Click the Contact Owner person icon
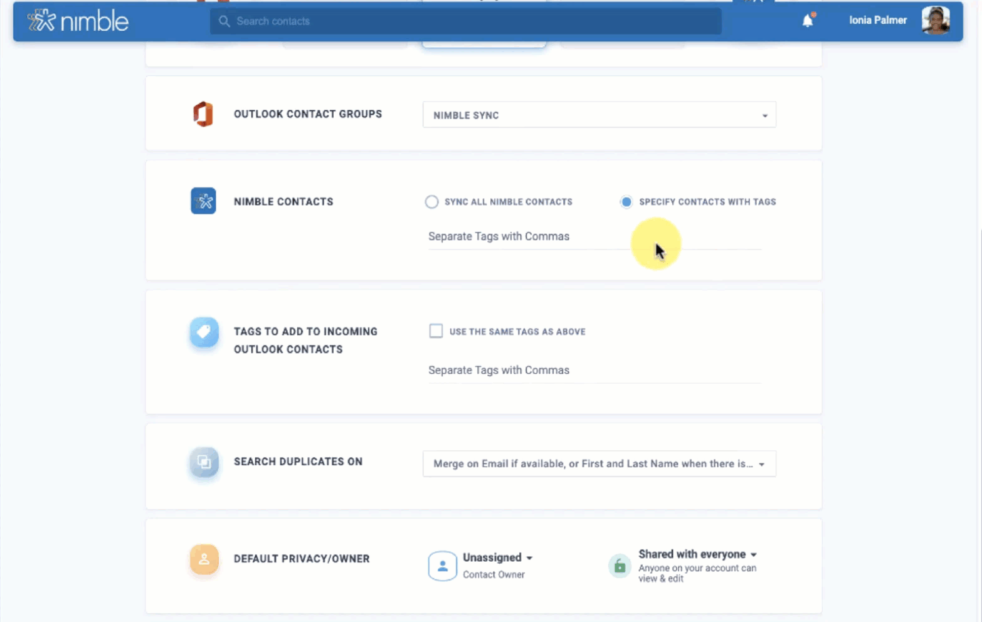The image size is (982, 622). [x=442, y=566]
